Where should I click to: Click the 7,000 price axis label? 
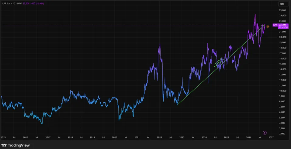pos(282,107)
